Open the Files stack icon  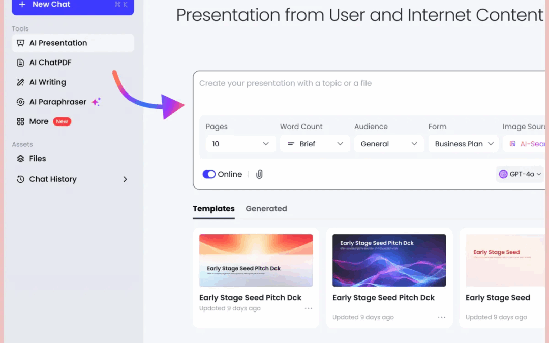[20, 159]
